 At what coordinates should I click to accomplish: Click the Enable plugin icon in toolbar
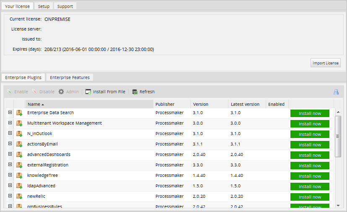click(x=10, y=92)
